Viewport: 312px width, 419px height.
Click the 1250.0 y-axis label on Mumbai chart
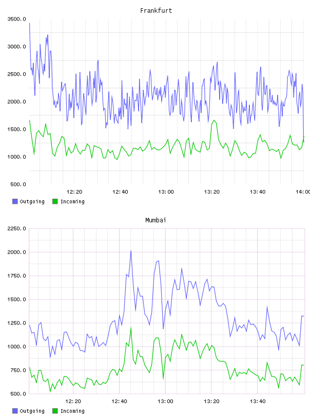(16, 323)
